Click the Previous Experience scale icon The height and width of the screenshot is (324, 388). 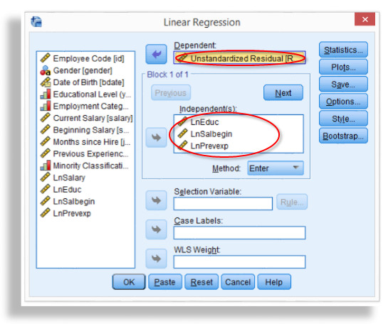click(46, 153)
